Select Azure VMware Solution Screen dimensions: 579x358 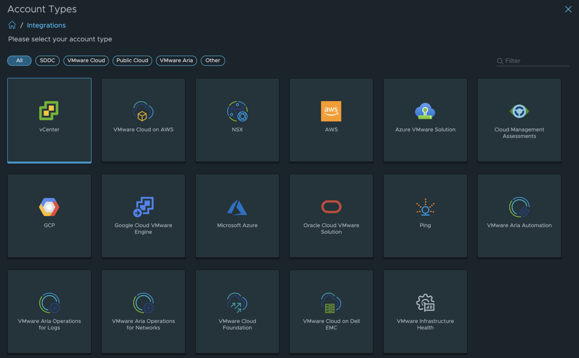coord(425,120)
